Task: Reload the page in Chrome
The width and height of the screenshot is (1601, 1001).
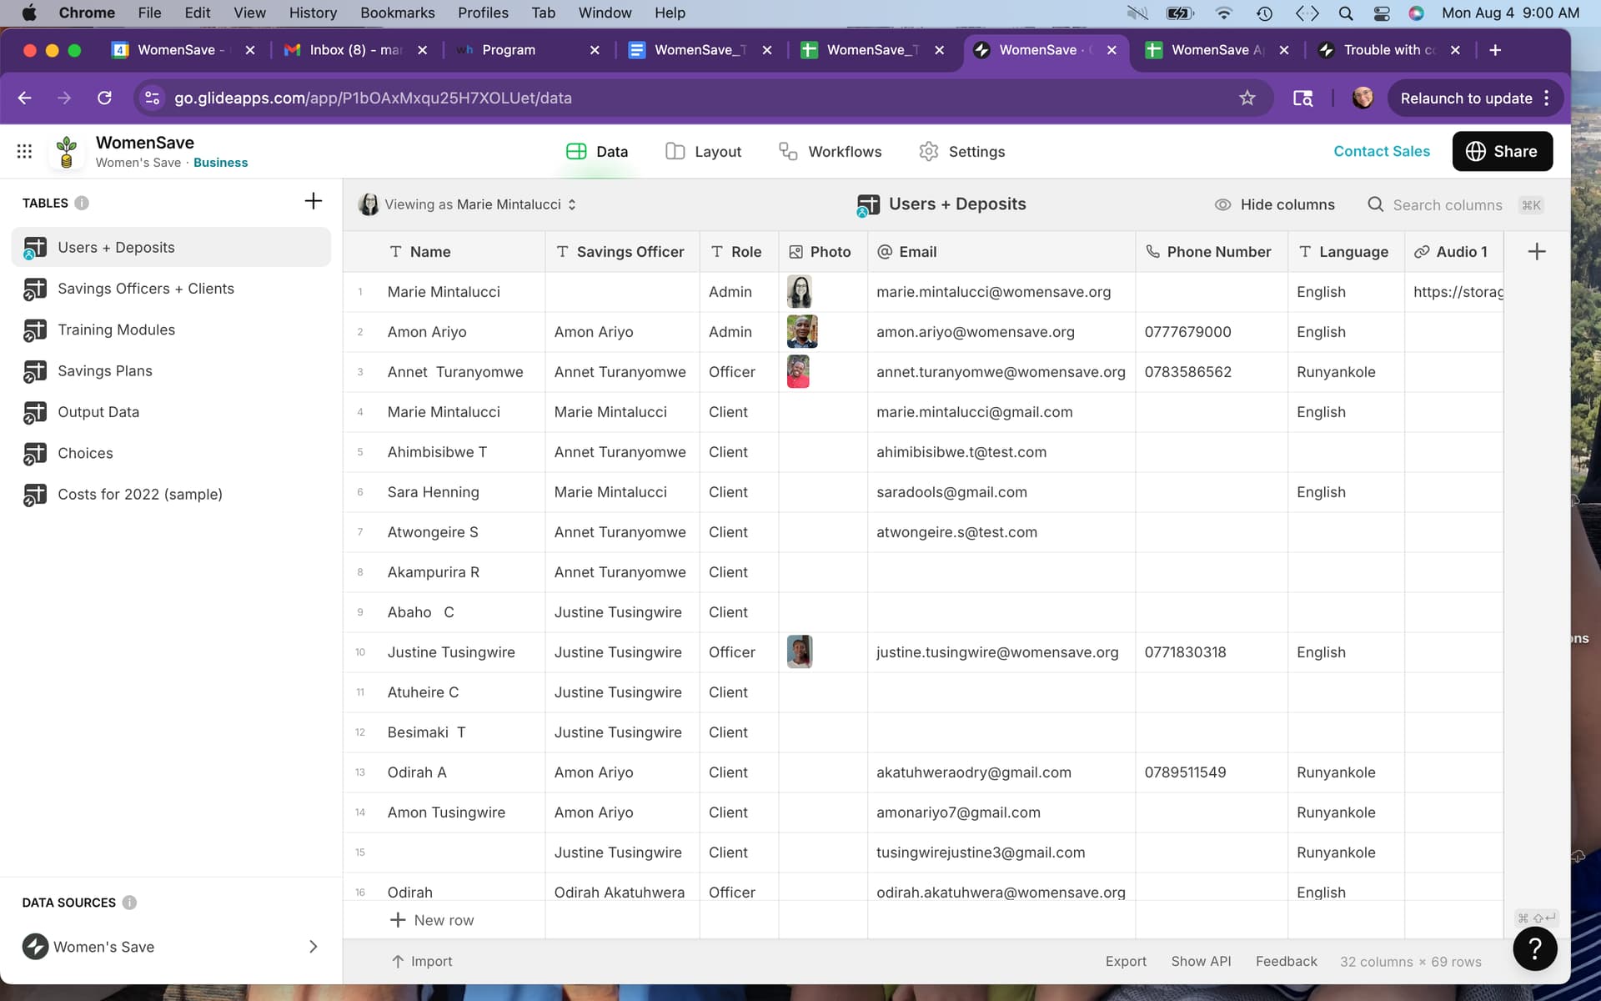Action: tap(104, 98)
